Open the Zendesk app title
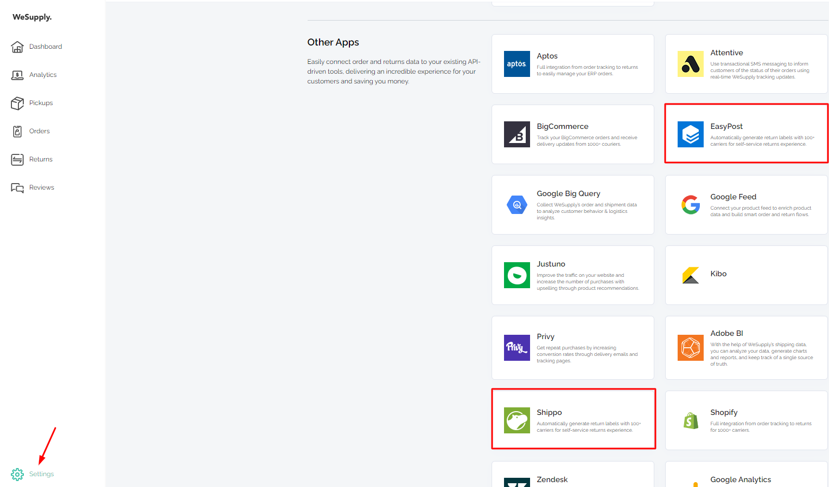This screenshot has width=829, height=487. (552, 479)
